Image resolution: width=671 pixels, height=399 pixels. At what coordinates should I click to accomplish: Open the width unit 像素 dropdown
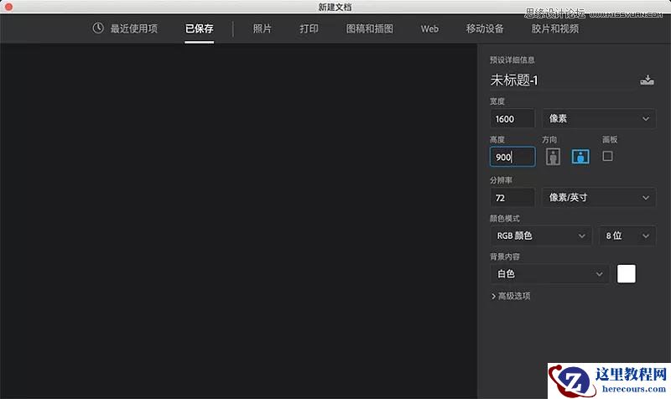pos(599,118)
